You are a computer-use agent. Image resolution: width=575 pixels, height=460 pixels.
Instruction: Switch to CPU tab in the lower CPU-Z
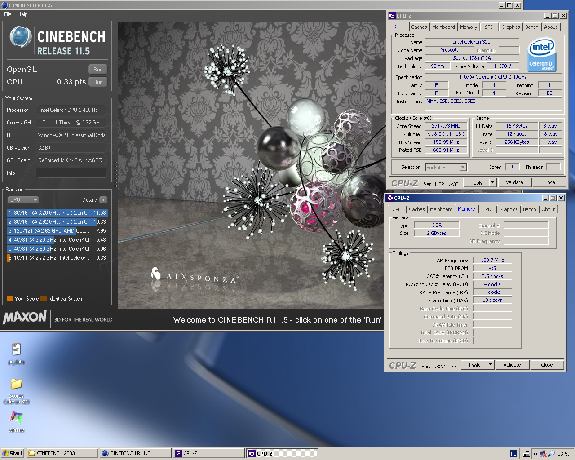click(397, 209)
